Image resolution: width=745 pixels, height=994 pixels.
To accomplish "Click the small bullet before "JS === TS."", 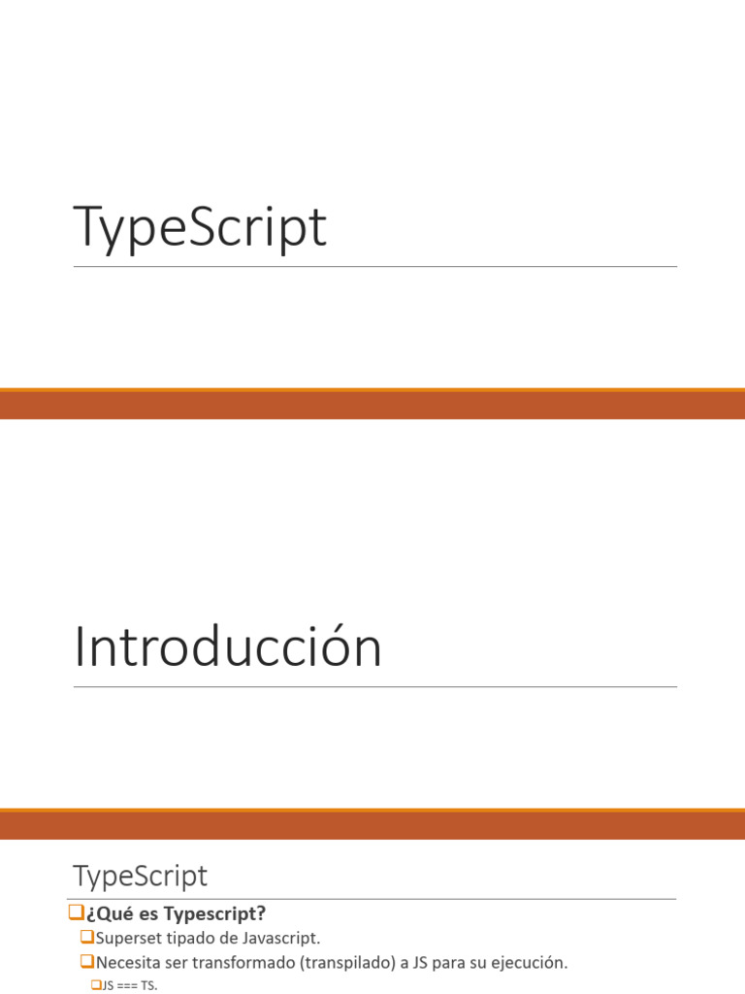I will point(96,985).
